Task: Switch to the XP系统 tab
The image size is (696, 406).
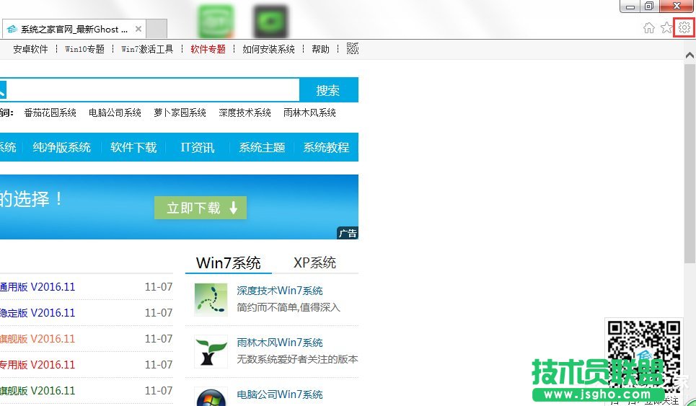Action: [314, 262]
